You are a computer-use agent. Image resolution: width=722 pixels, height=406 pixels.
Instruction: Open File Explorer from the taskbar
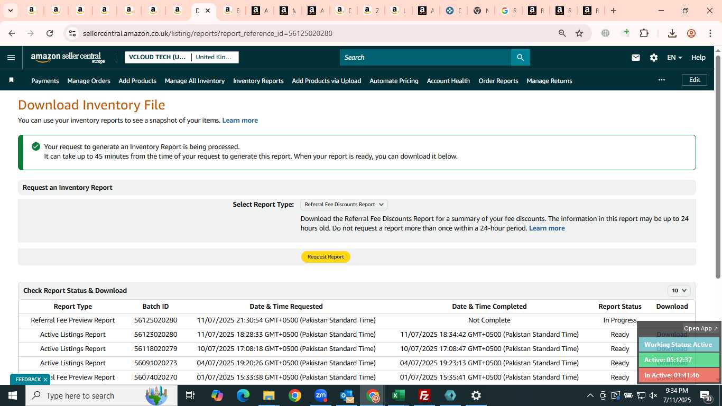click(269, 395)
